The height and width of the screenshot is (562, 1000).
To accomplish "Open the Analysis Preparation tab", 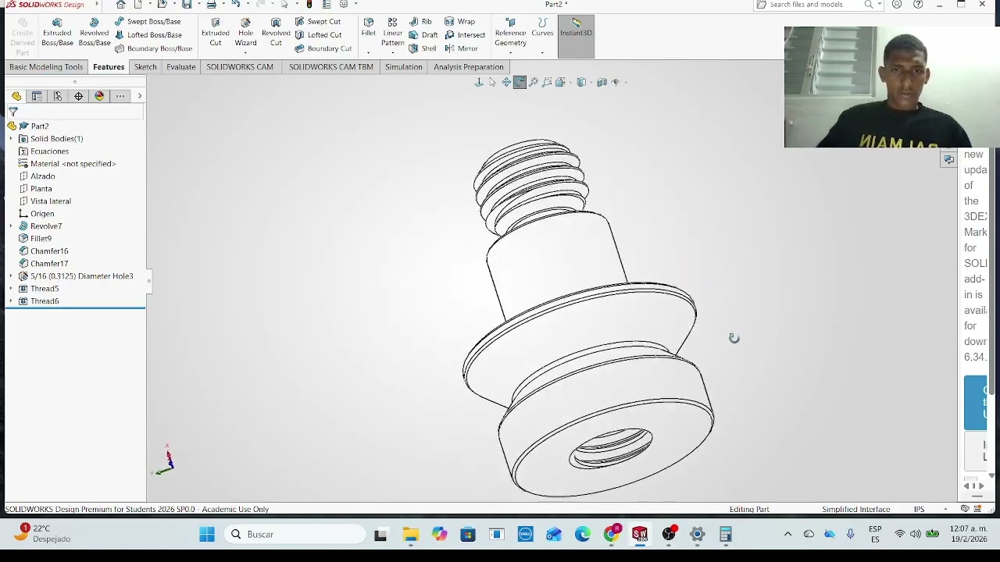I will click(468, 67).
